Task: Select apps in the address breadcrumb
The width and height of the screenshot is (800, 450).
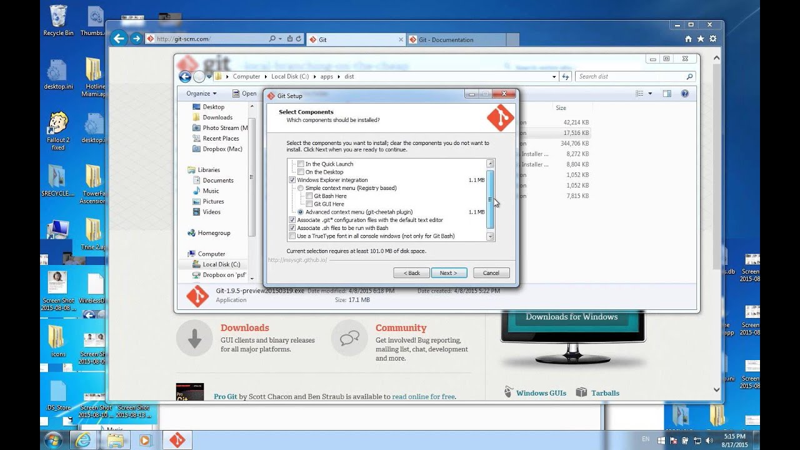Action: point(327,77)
